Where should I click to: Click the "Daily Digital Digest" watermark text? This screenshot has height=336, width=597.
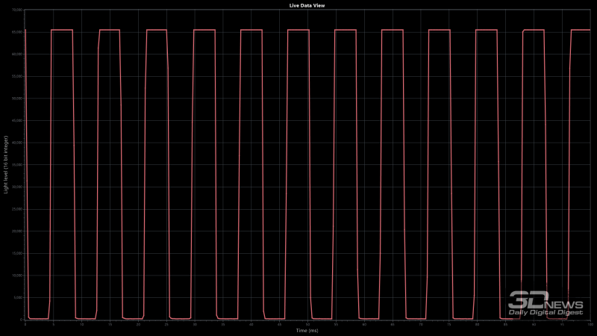tap(545, 312)
